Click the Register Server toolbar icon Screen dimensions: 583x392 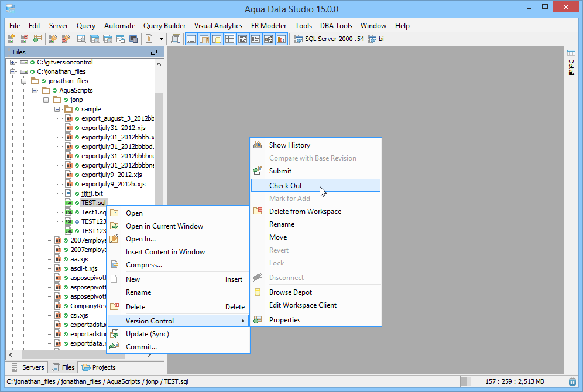(x=11, y=39)
